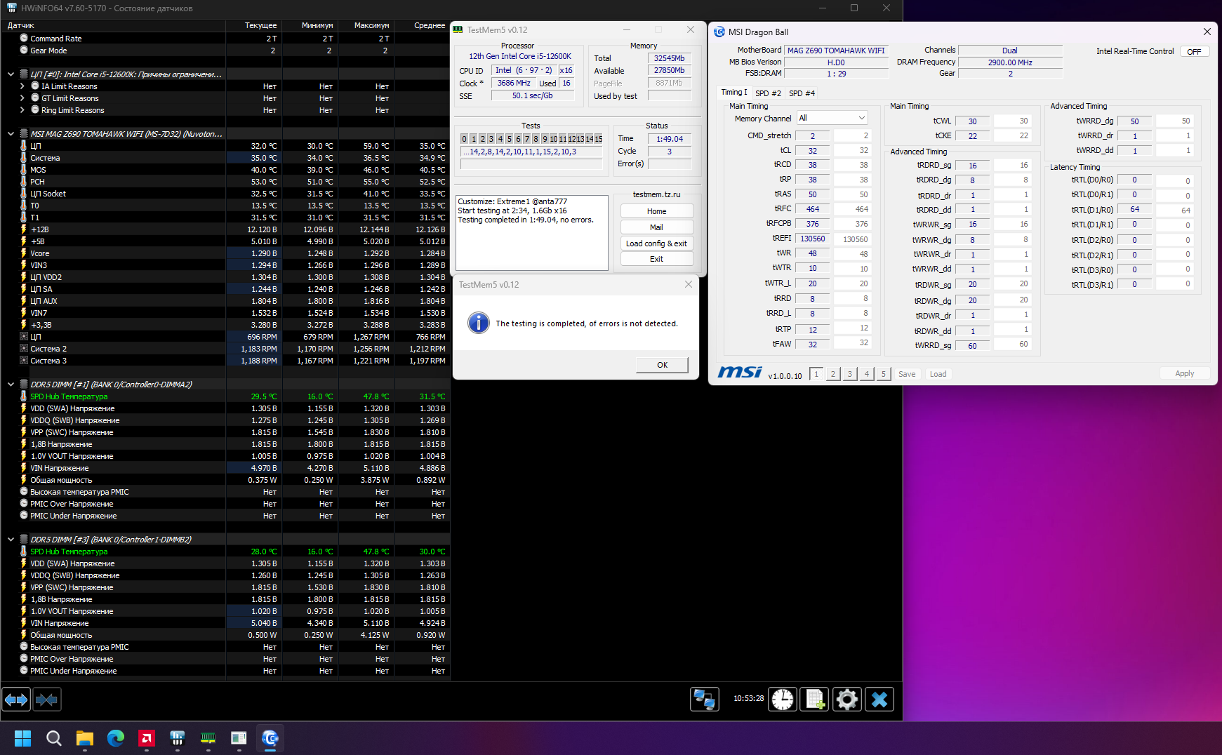
Task: Switch to MSI Dragon Ball taskbar icon
Action: (x=270, y=738)
